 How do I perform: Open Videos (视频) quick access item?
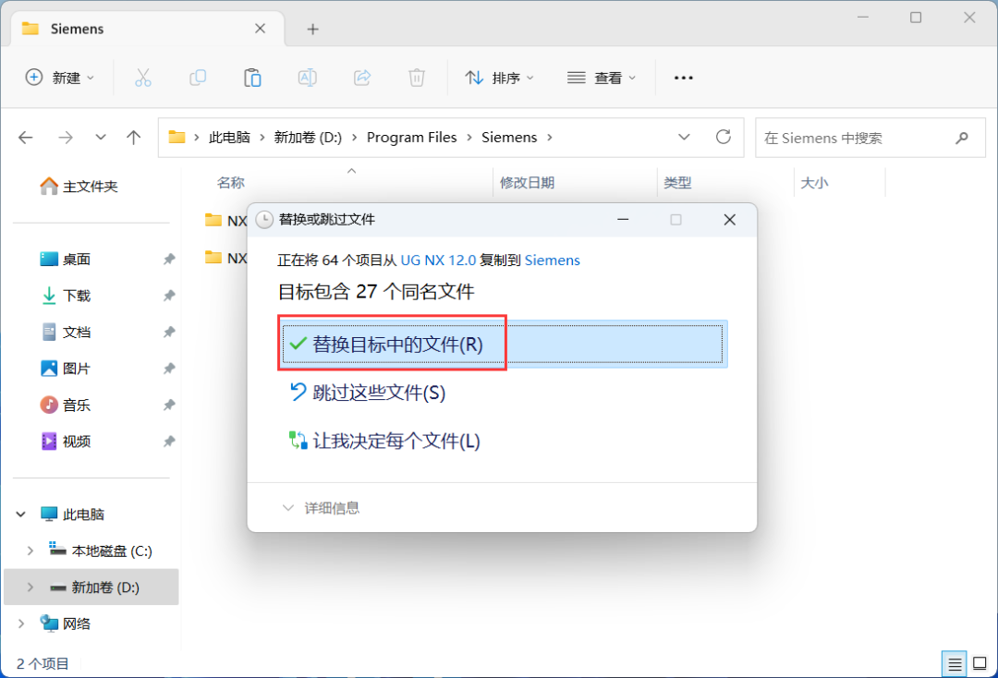pos(66,442)
